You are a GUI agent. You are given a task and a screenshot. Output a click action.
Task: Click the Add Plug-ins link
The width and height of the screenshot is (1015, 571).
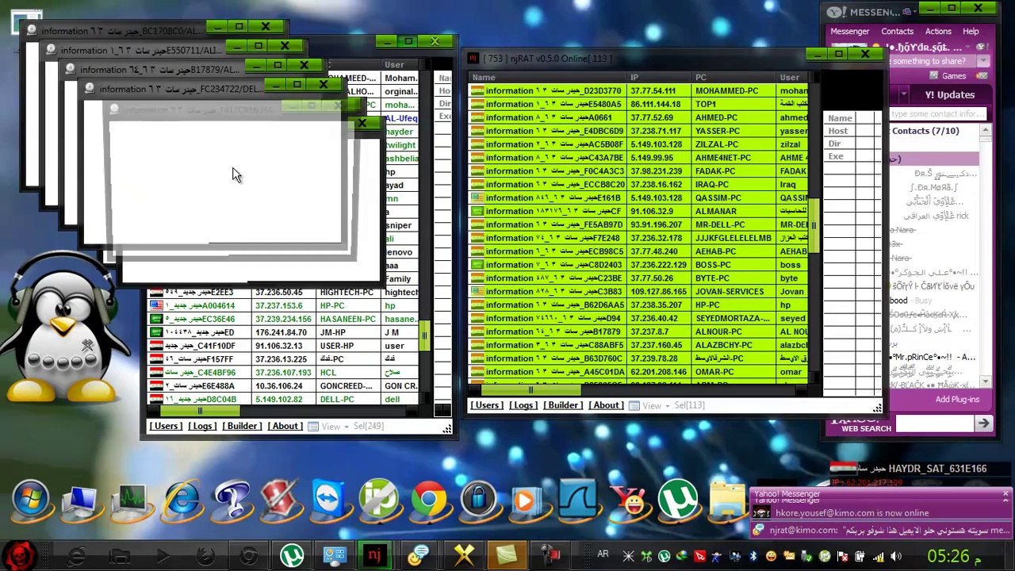957,400
